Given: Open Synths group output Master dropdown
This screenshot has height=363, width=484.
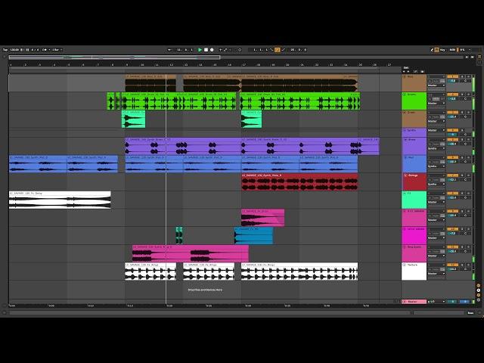Looking at the screenshot, I should pyautogui.click(x=436, y=131).
